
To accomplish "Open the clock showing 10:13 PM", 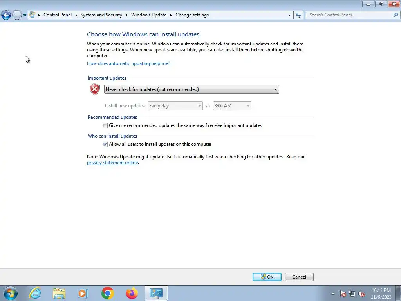I will (x=381, y=294).
